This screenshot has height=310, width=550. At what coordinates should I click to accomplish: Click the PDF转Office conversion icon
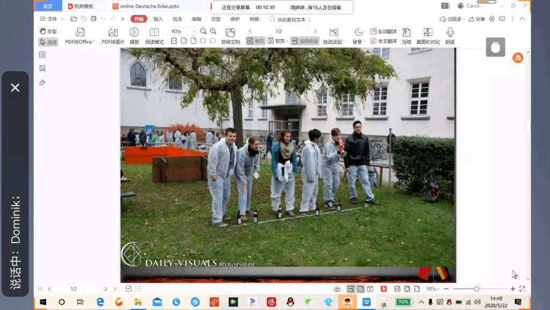[80, 33]
